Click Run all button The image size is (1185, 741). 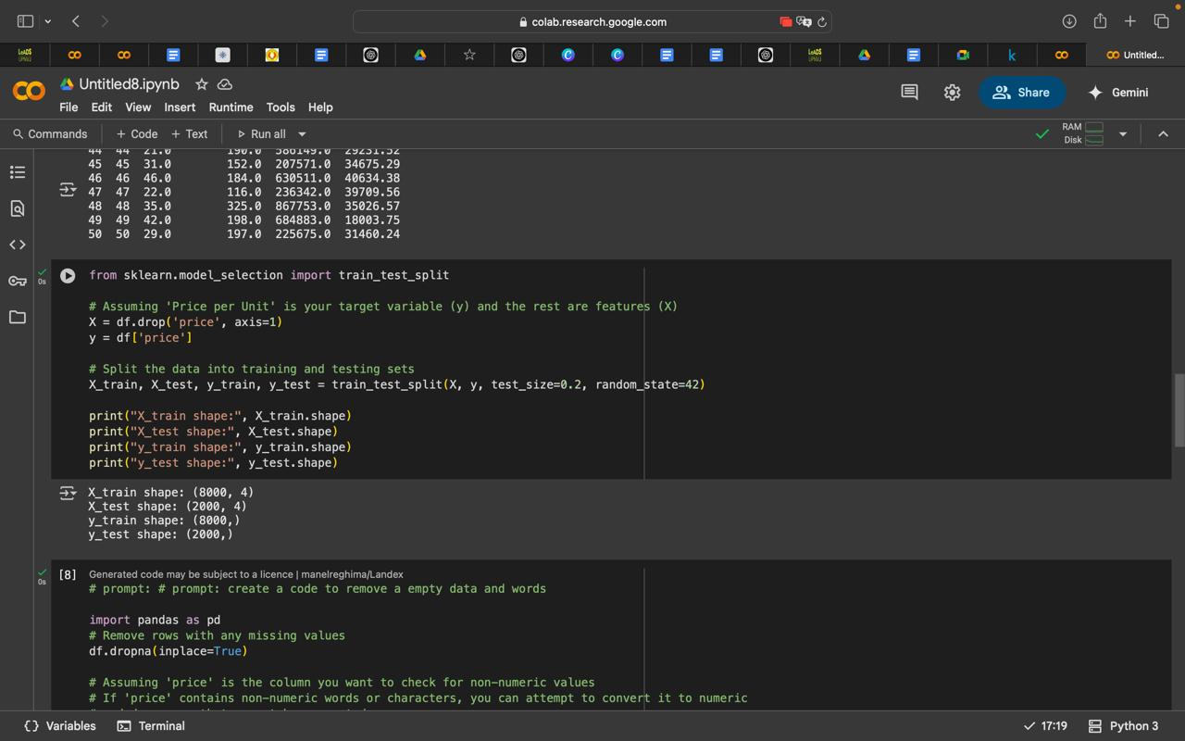[x=261, y=134]
